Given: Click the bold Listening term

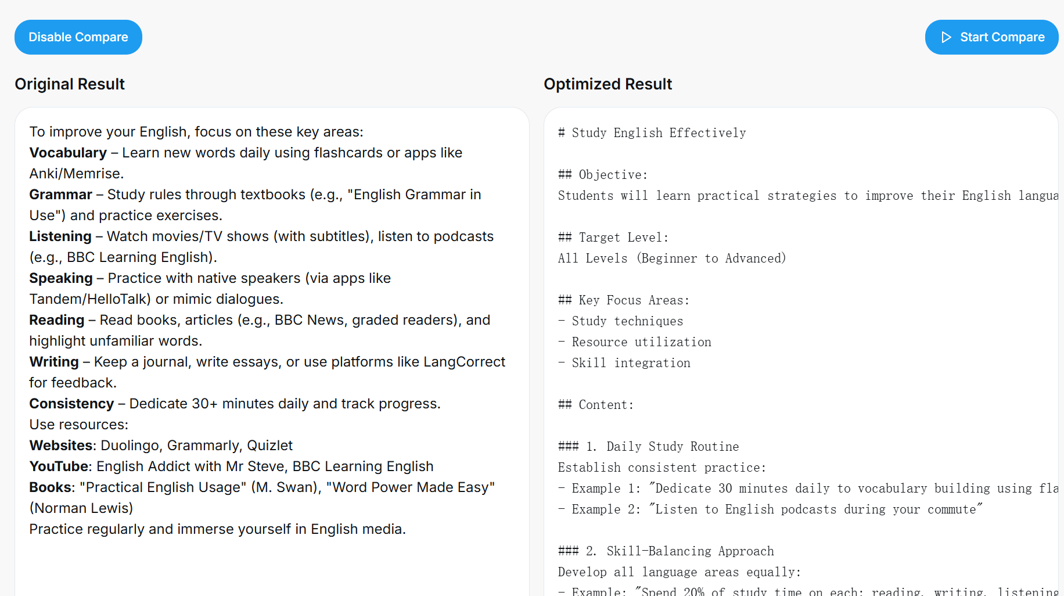Looking at the screenshot, I should [x=60, y=236].
